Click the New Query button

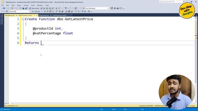pos(34,8)
